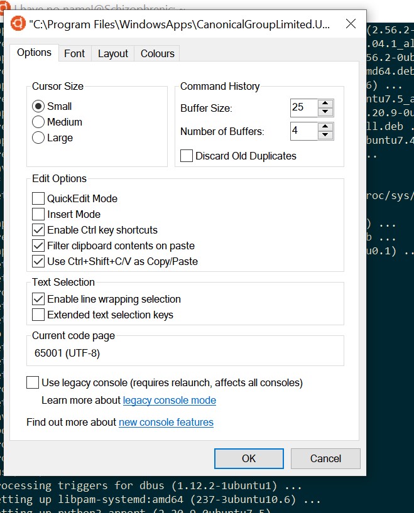Uncheck Enable Ctrl key shortcuts
414x513 pixels.
coord(38,230)
